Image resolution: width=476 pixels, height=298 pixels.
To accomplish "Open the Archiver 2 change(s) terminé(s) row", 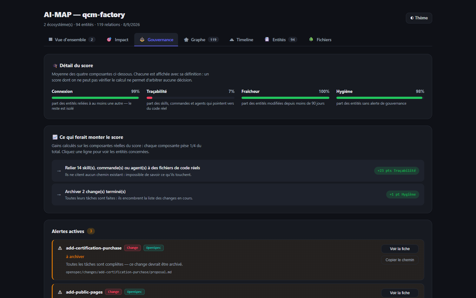I will 238,195.
